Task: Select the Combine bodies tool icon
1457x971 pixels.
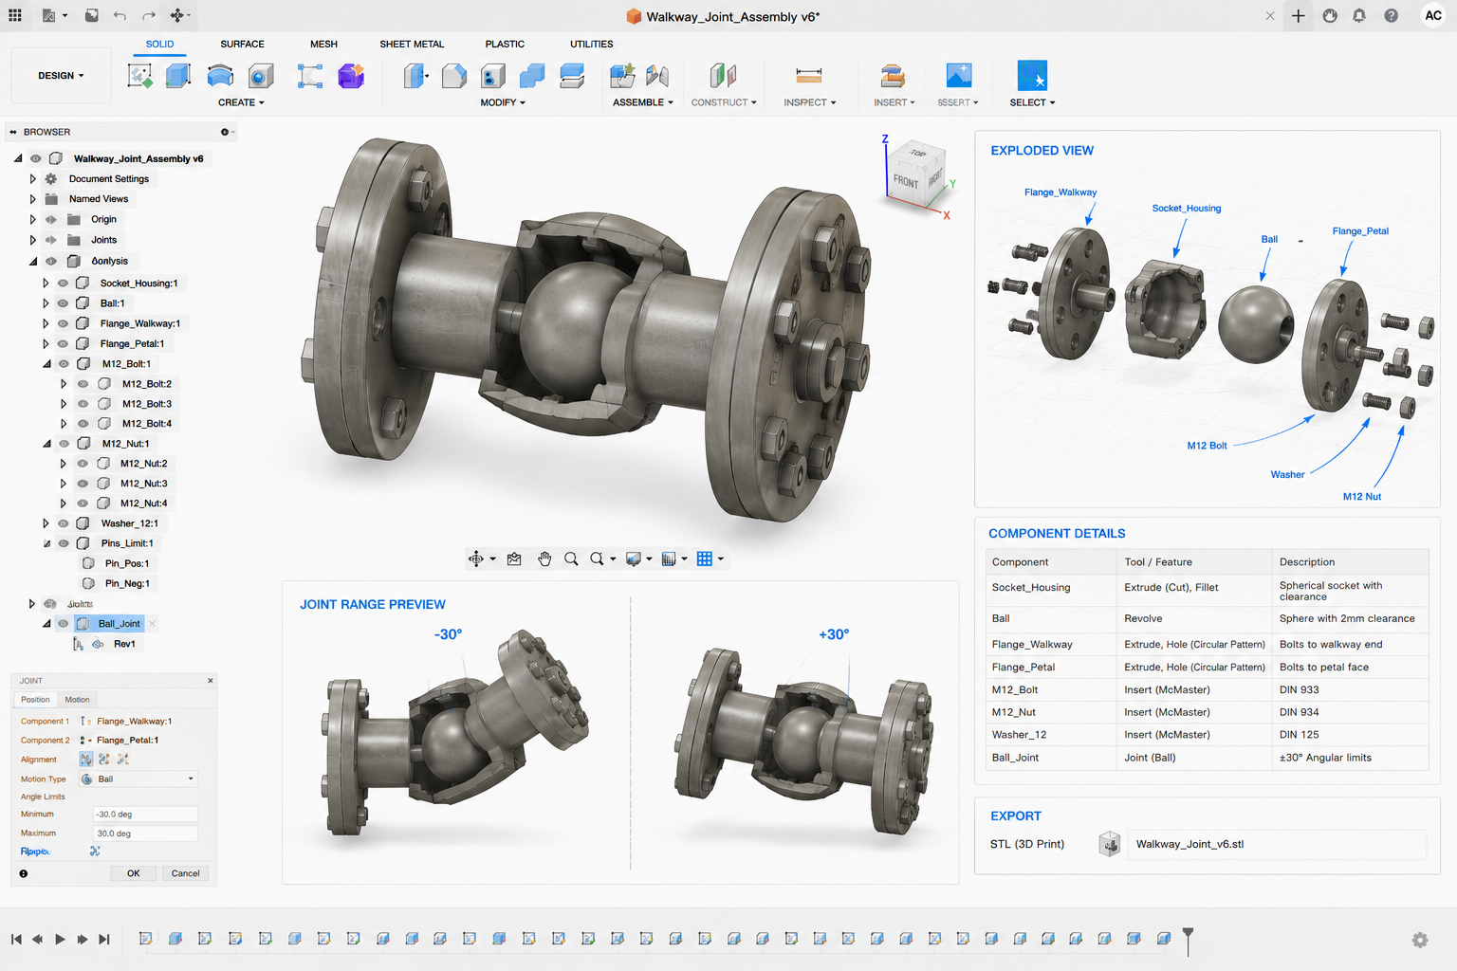Action: 533,76
